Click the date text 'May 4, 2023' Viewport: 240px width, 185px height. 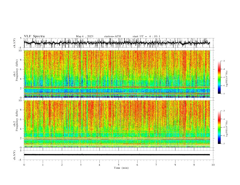click(85, 36)
